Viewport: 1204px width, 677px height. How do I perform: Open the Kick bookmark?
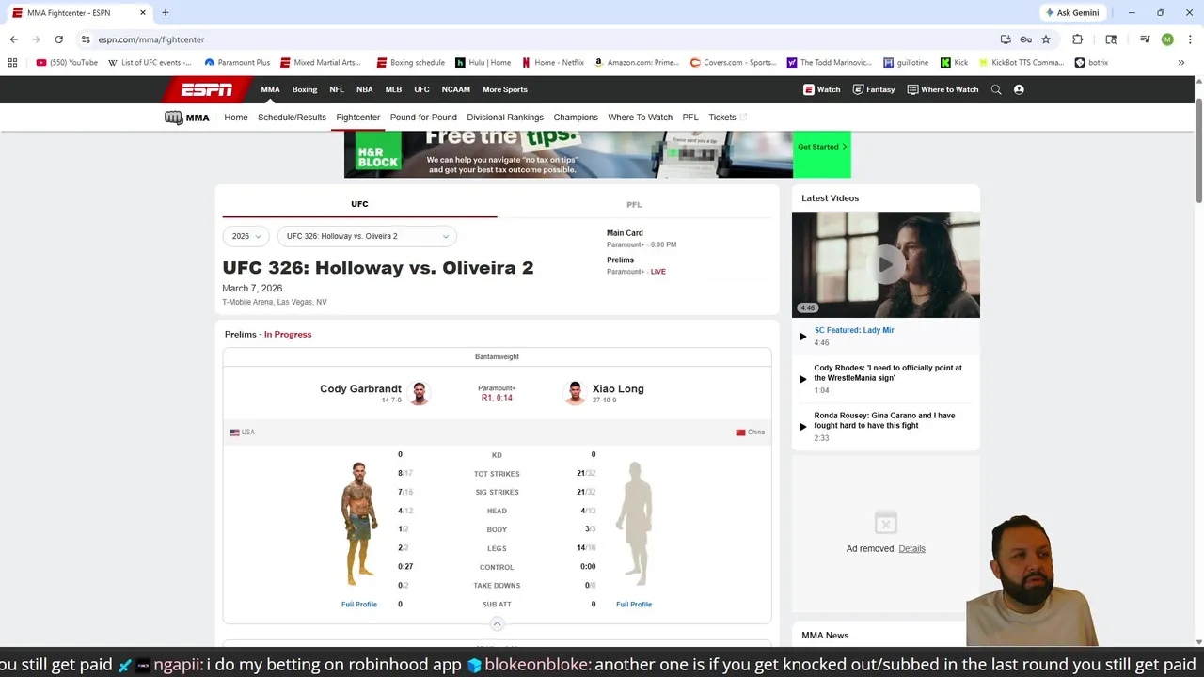tap(954, 63)
